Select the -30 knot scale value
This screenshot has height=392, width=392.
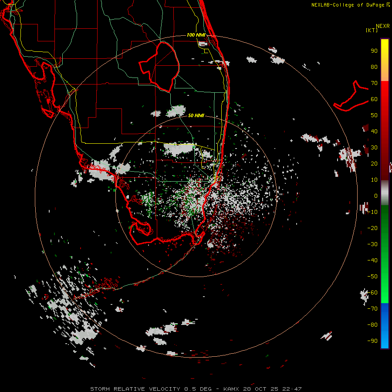[x=372, y=244]
